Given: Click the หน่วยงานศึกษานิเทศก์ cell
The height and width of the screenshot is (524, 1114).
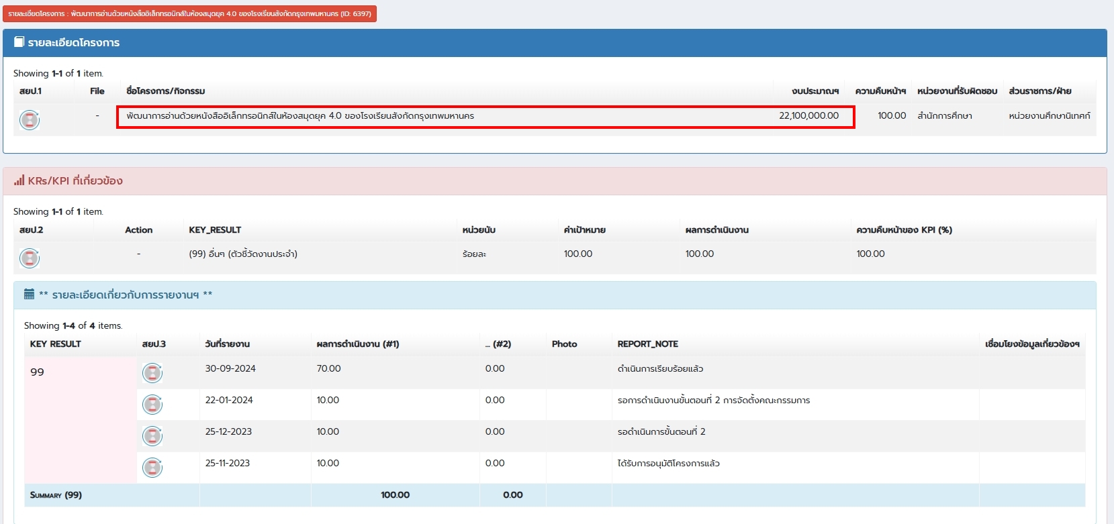Looking at the screenshot, I should (1050, 116).
